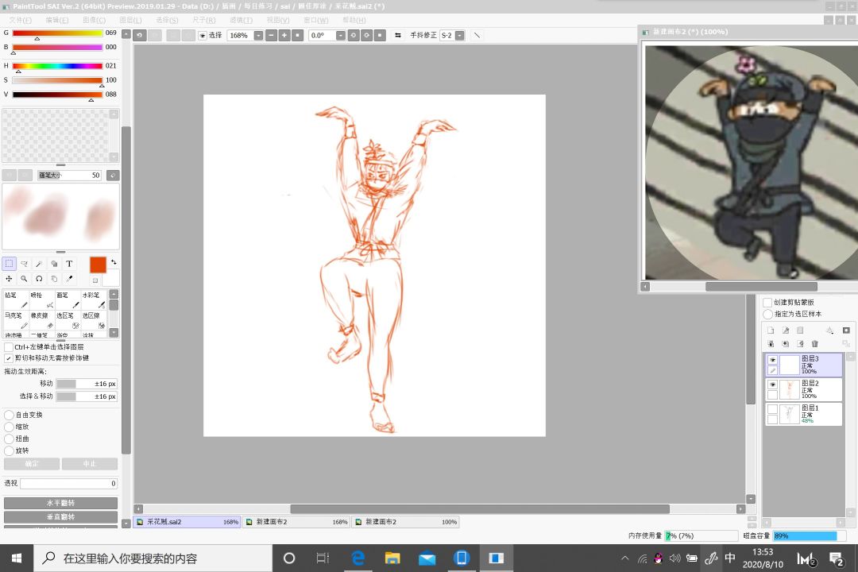Click the 水平翻转 button

click(x=60, y=503)
